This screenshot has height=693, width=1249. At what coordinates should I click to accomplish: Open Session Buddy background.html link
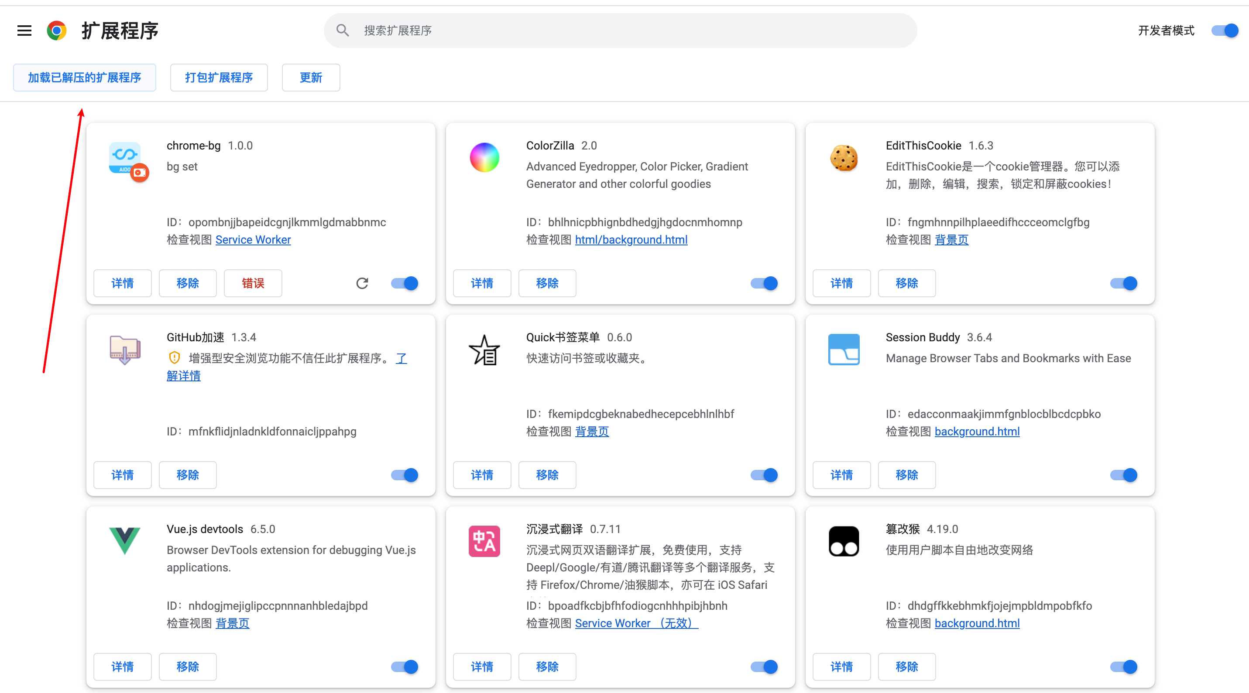pos(977,431)
